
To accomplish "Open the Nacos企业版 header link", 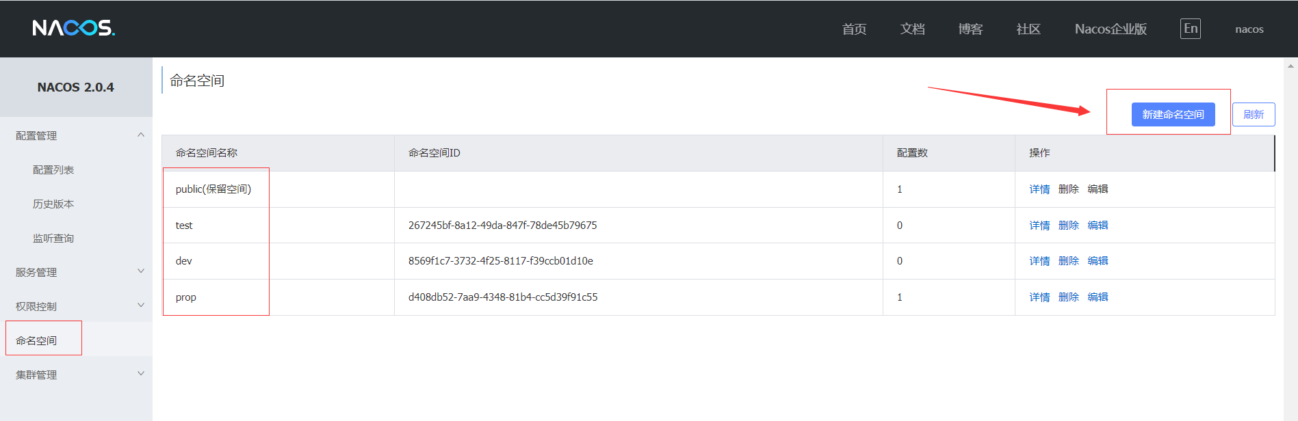I will pyautogui.click(x=1111, y=29).
